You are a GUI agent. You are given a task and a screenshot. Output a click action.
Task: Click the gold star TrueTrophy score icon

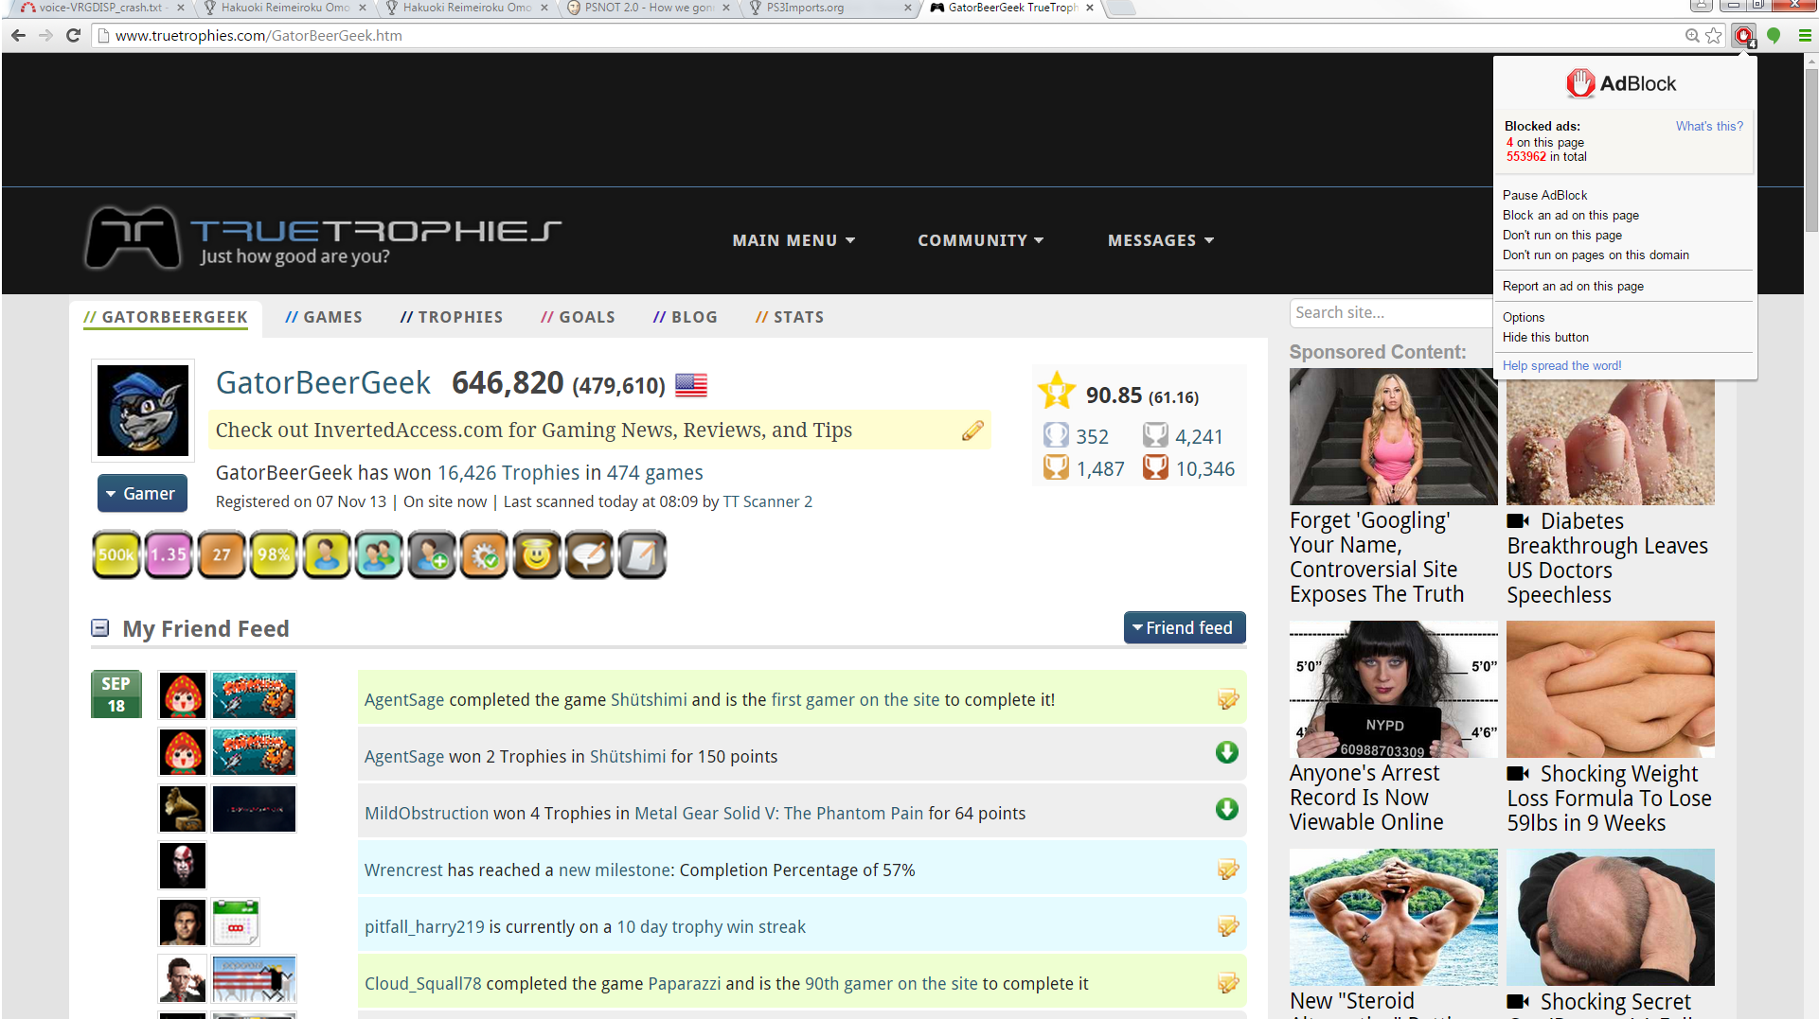[1057, 391]
